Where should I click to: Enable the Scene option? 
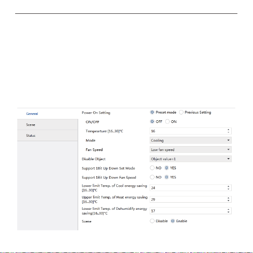click(173, 221)
